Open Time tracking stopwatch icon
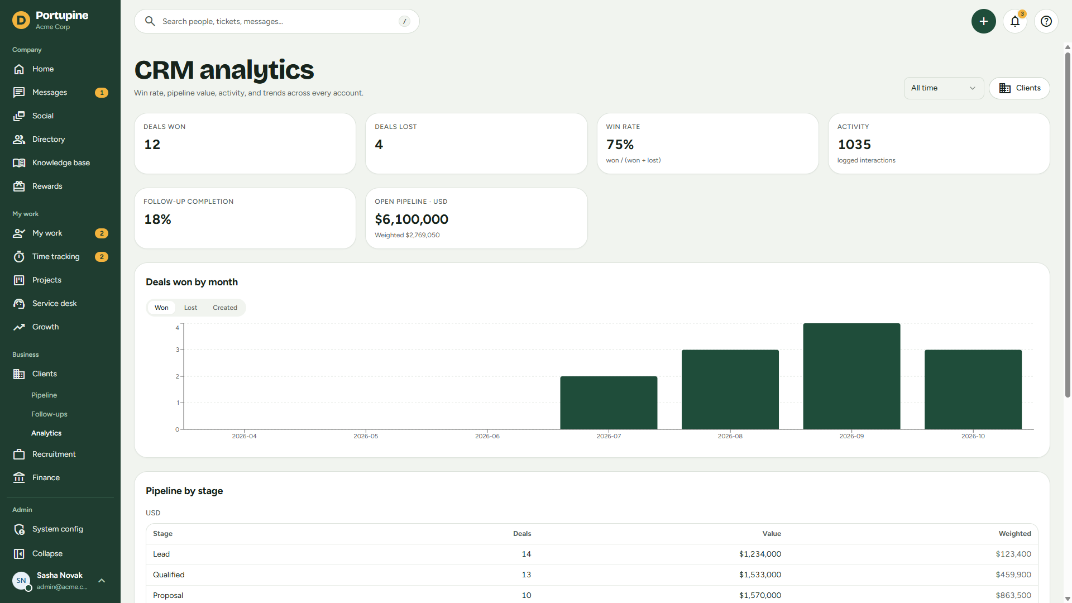The width and height of the screenshot is (1072, 603). pyautogui.click(x=19, y=256)
